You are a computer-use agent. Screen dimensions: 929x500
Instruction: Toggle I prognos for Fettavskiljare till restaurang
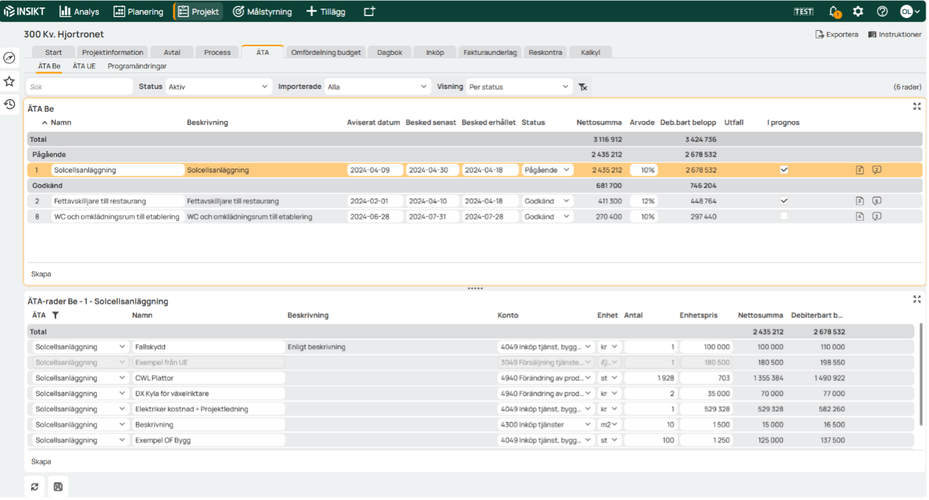point(784,201)
